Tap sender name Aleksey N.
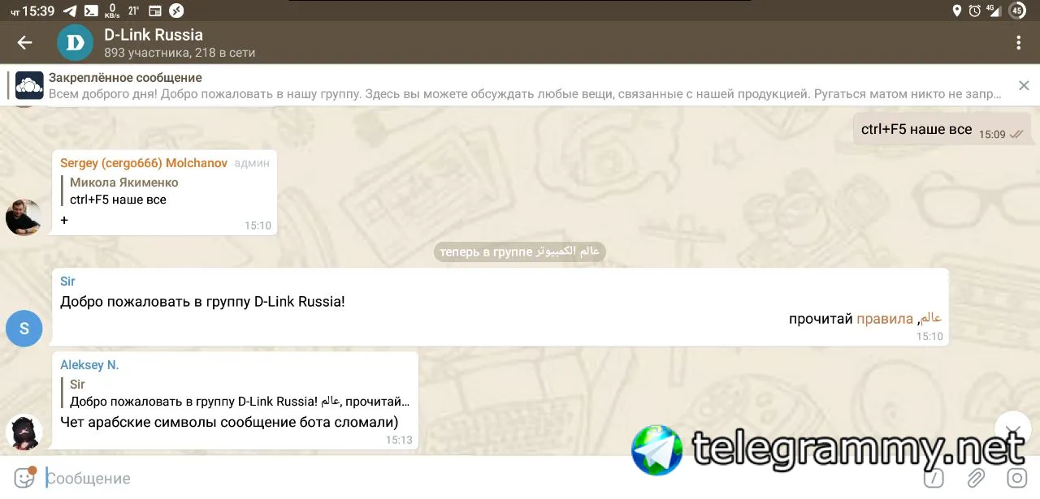This screenshot has width=1040, height=499. (89, 365)
